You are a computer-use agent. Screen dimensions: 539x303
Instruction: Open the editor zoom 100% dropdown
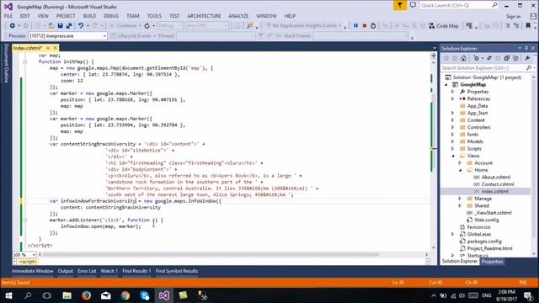pos(34,255)
